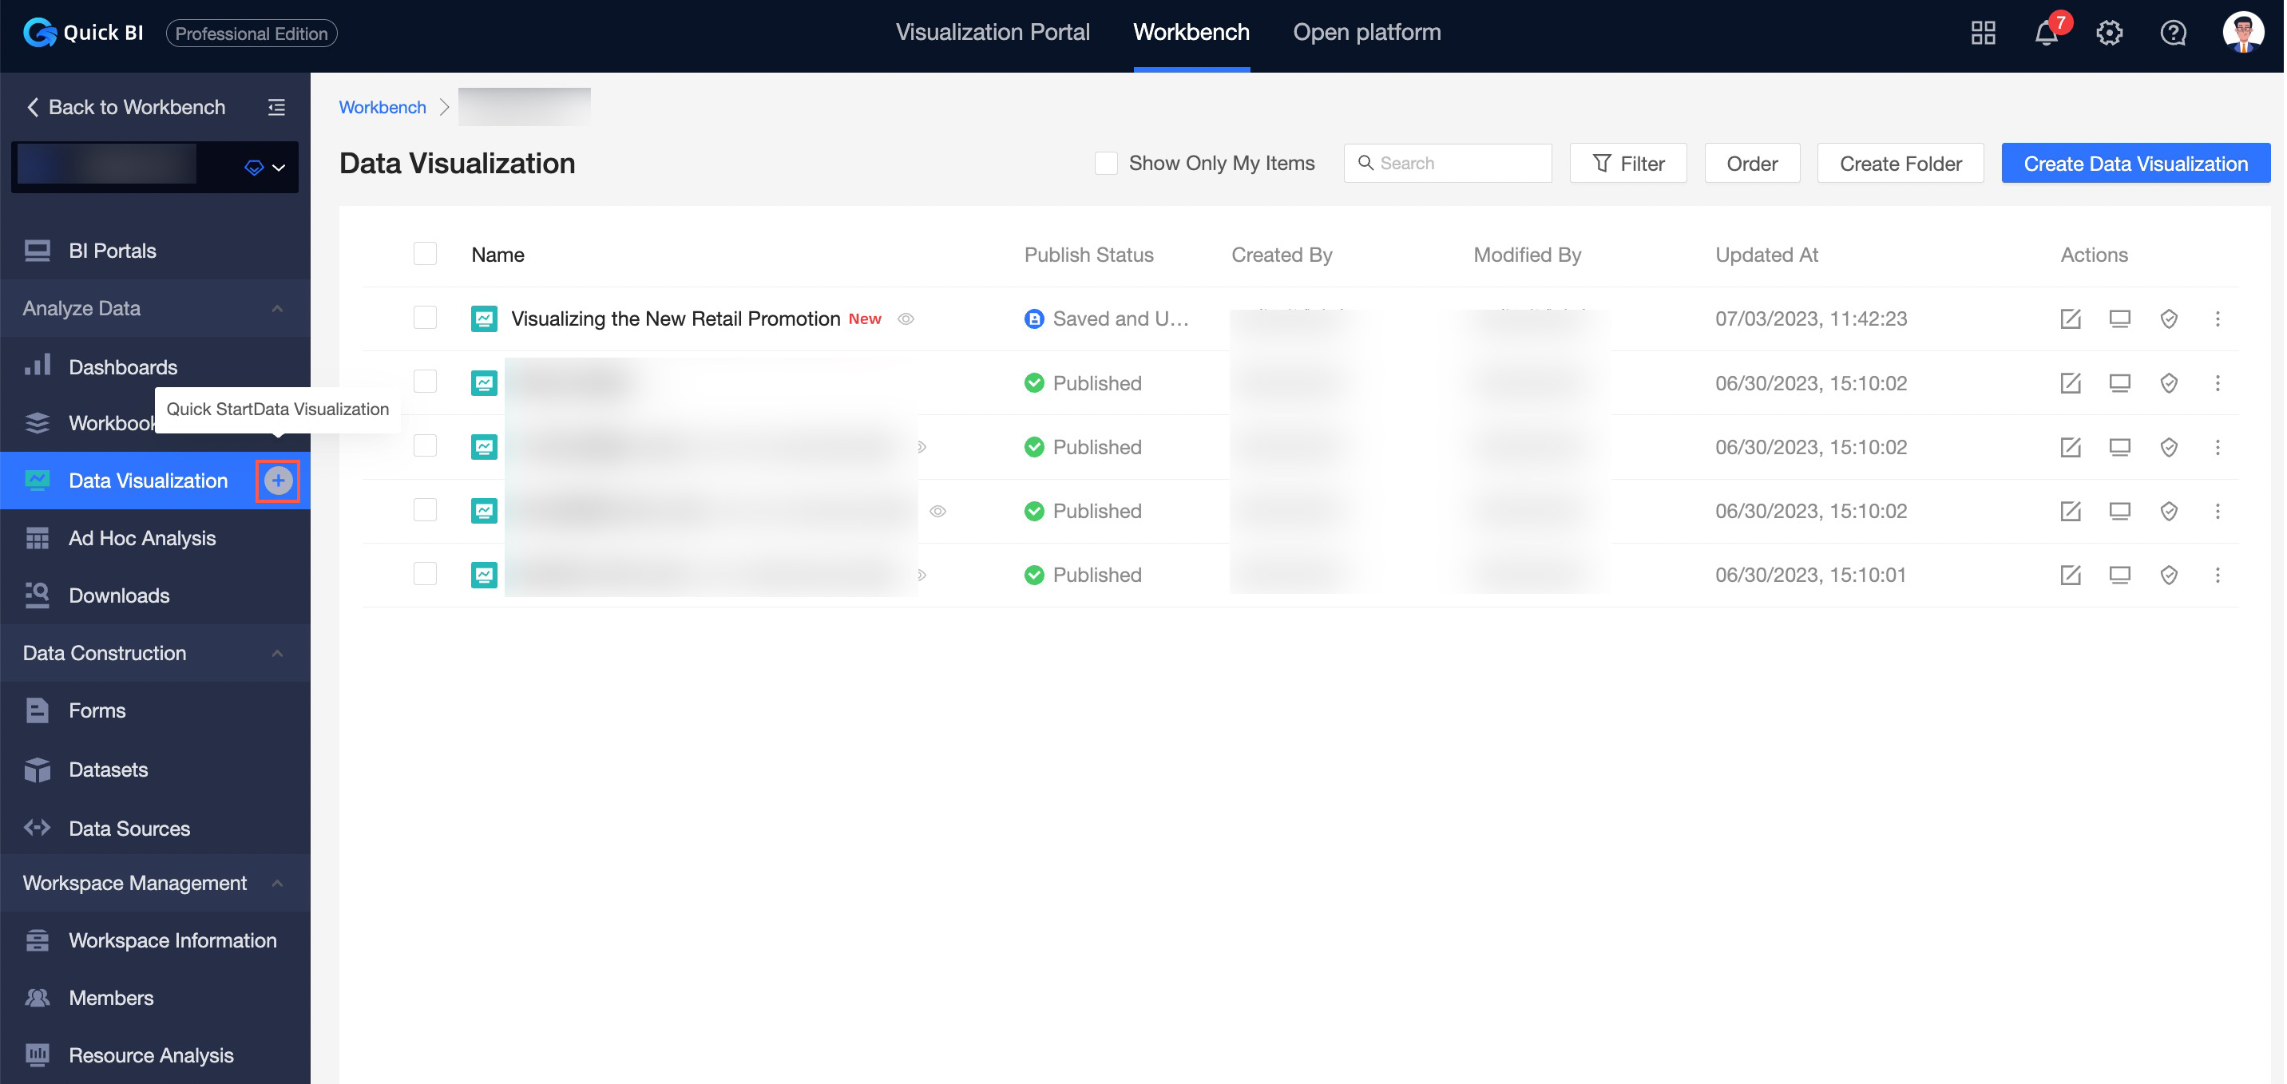The image size is (2287, 1084).
Task: Open Workspace Information in sidebar
Action: tap(156, 940)
